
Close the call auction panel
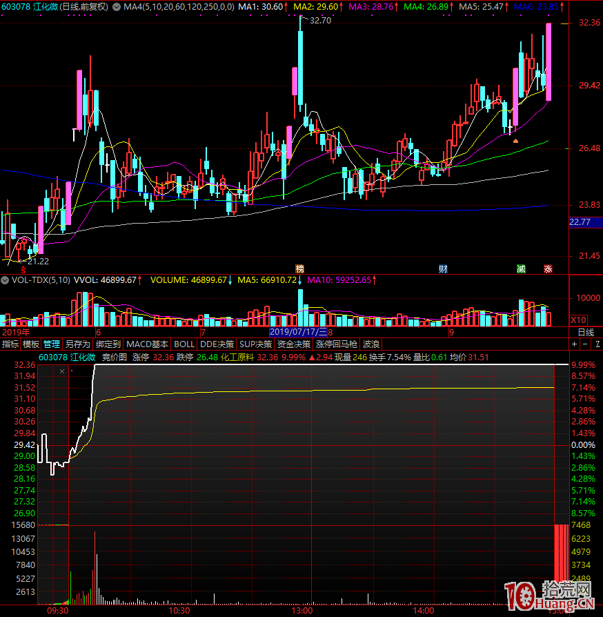click(x=62, y=371)
